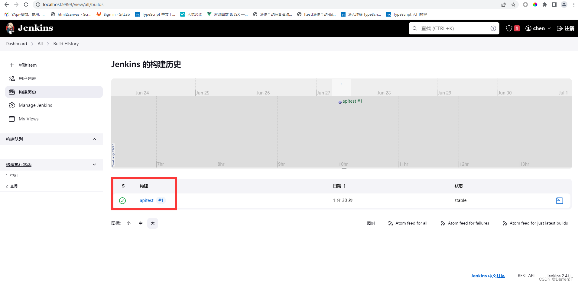The image size is (578, 284).
Task: Sort by the 日期 column header
Action: 339,186
